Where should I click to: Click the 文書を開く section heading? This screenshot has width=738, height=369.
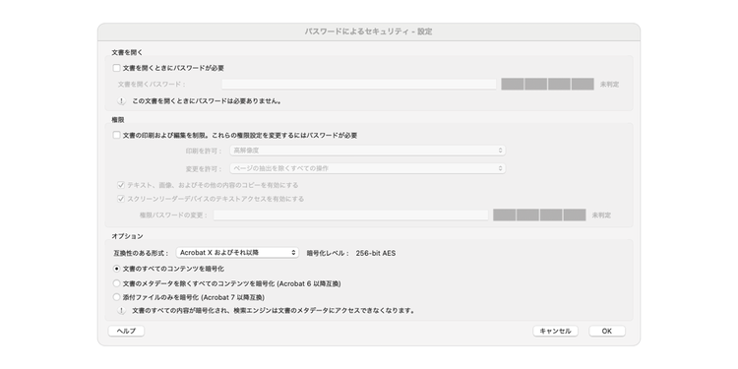(x=127, y=52)
